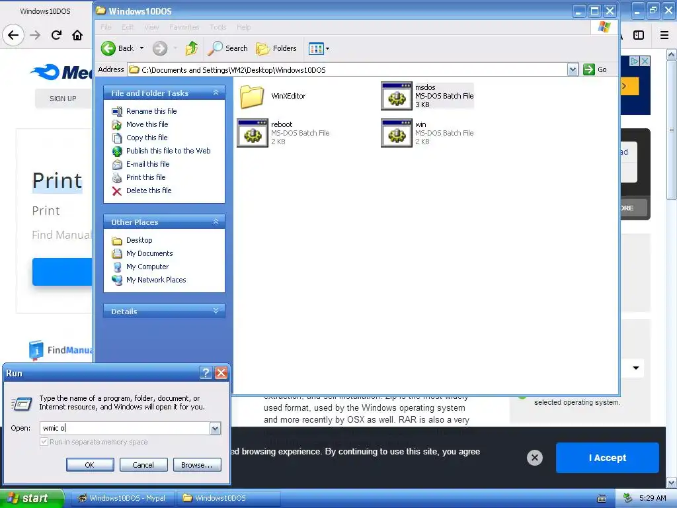Go up one folder level icon
Screen dimensions: 677x508
click(x=192, y=48)
